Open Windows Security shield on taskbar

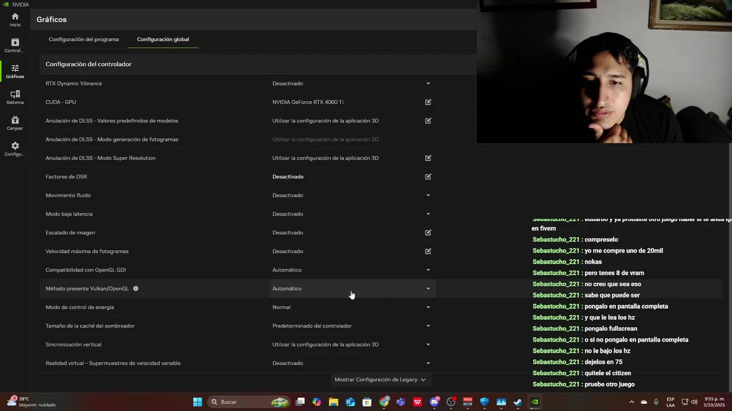[x=484, y=402]
